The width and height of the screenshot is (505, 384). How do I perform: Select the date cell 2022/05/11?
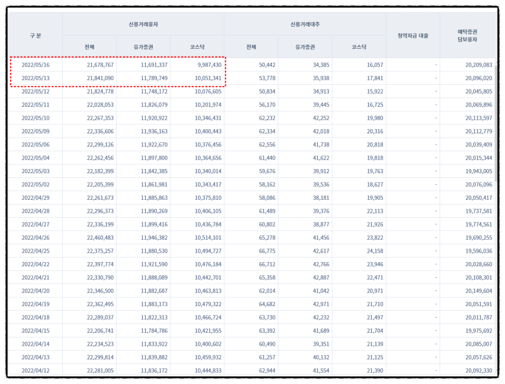tap(36, 105)
